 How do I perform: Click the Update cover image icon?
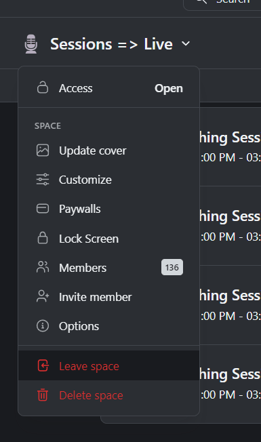(x=43, y=150)
